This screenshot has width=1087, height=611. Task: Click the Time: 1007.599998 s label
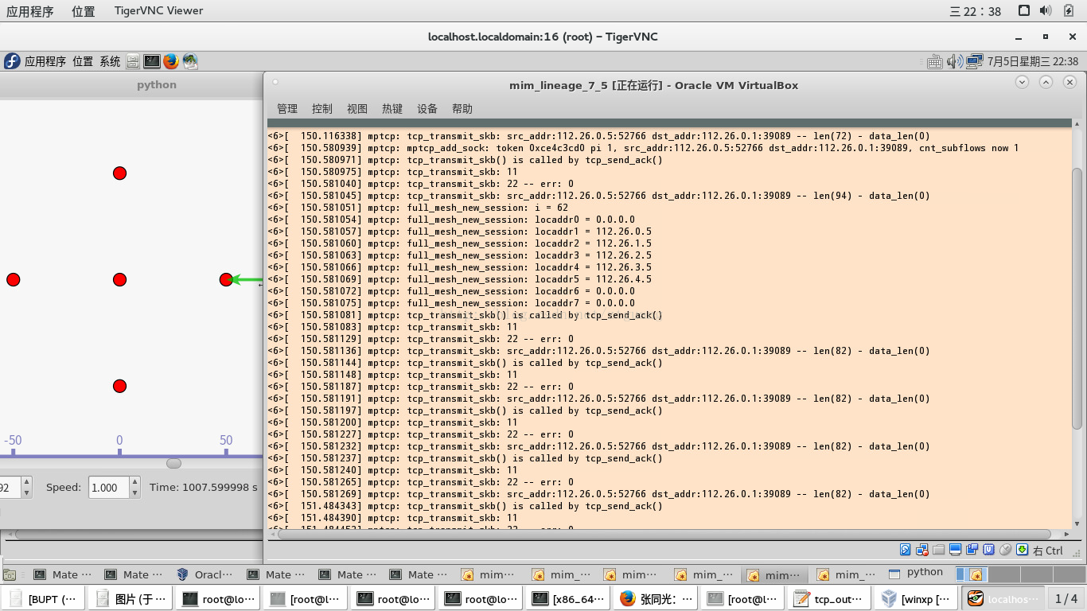click(204, 488)
